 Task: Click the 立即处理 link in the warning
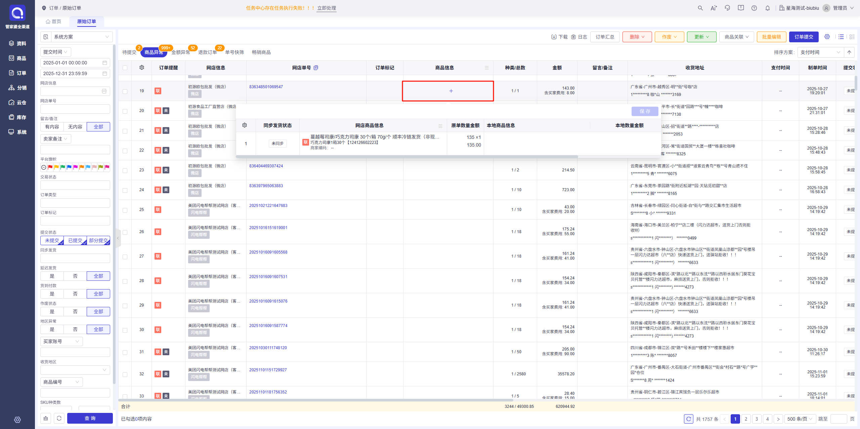327,8
